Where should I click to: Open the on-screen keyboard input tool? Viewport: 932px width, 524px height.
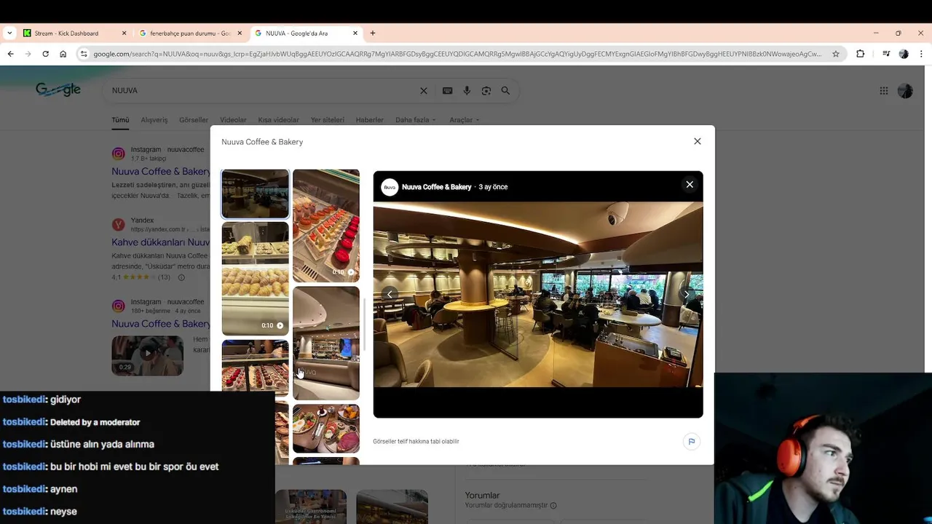point(447,91)
